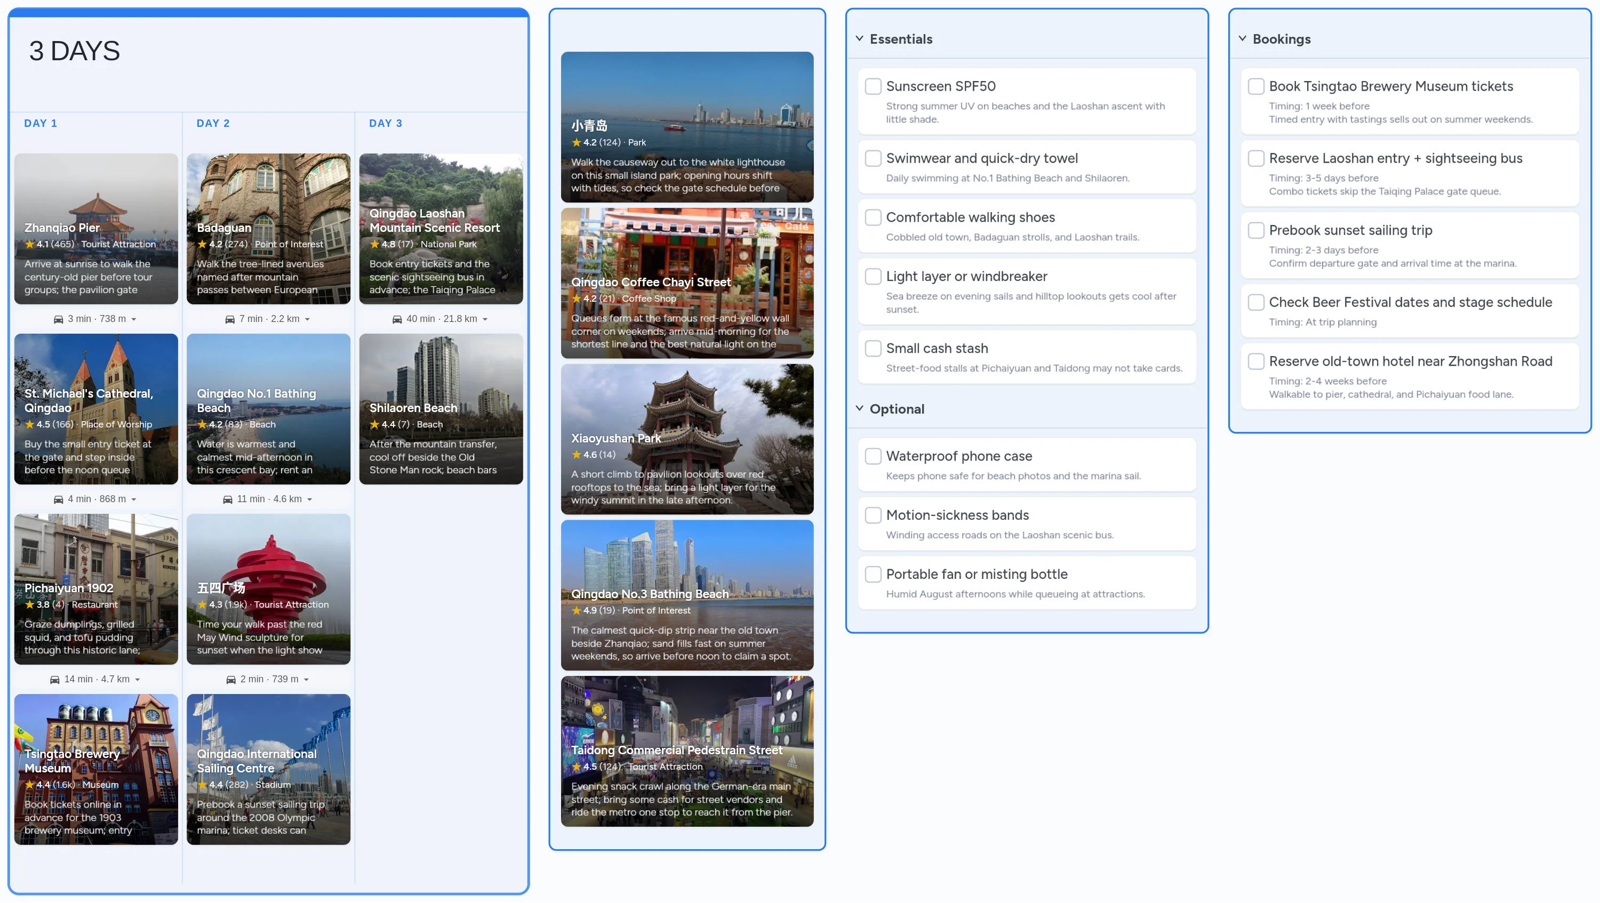
Task: Collapse the Optional section
Action: click(860, 408)
